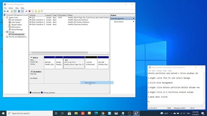Click the (C:) 230.73 GB NTFS partition block
Viewport: 207px width, 116px height.
click(74, 63)
